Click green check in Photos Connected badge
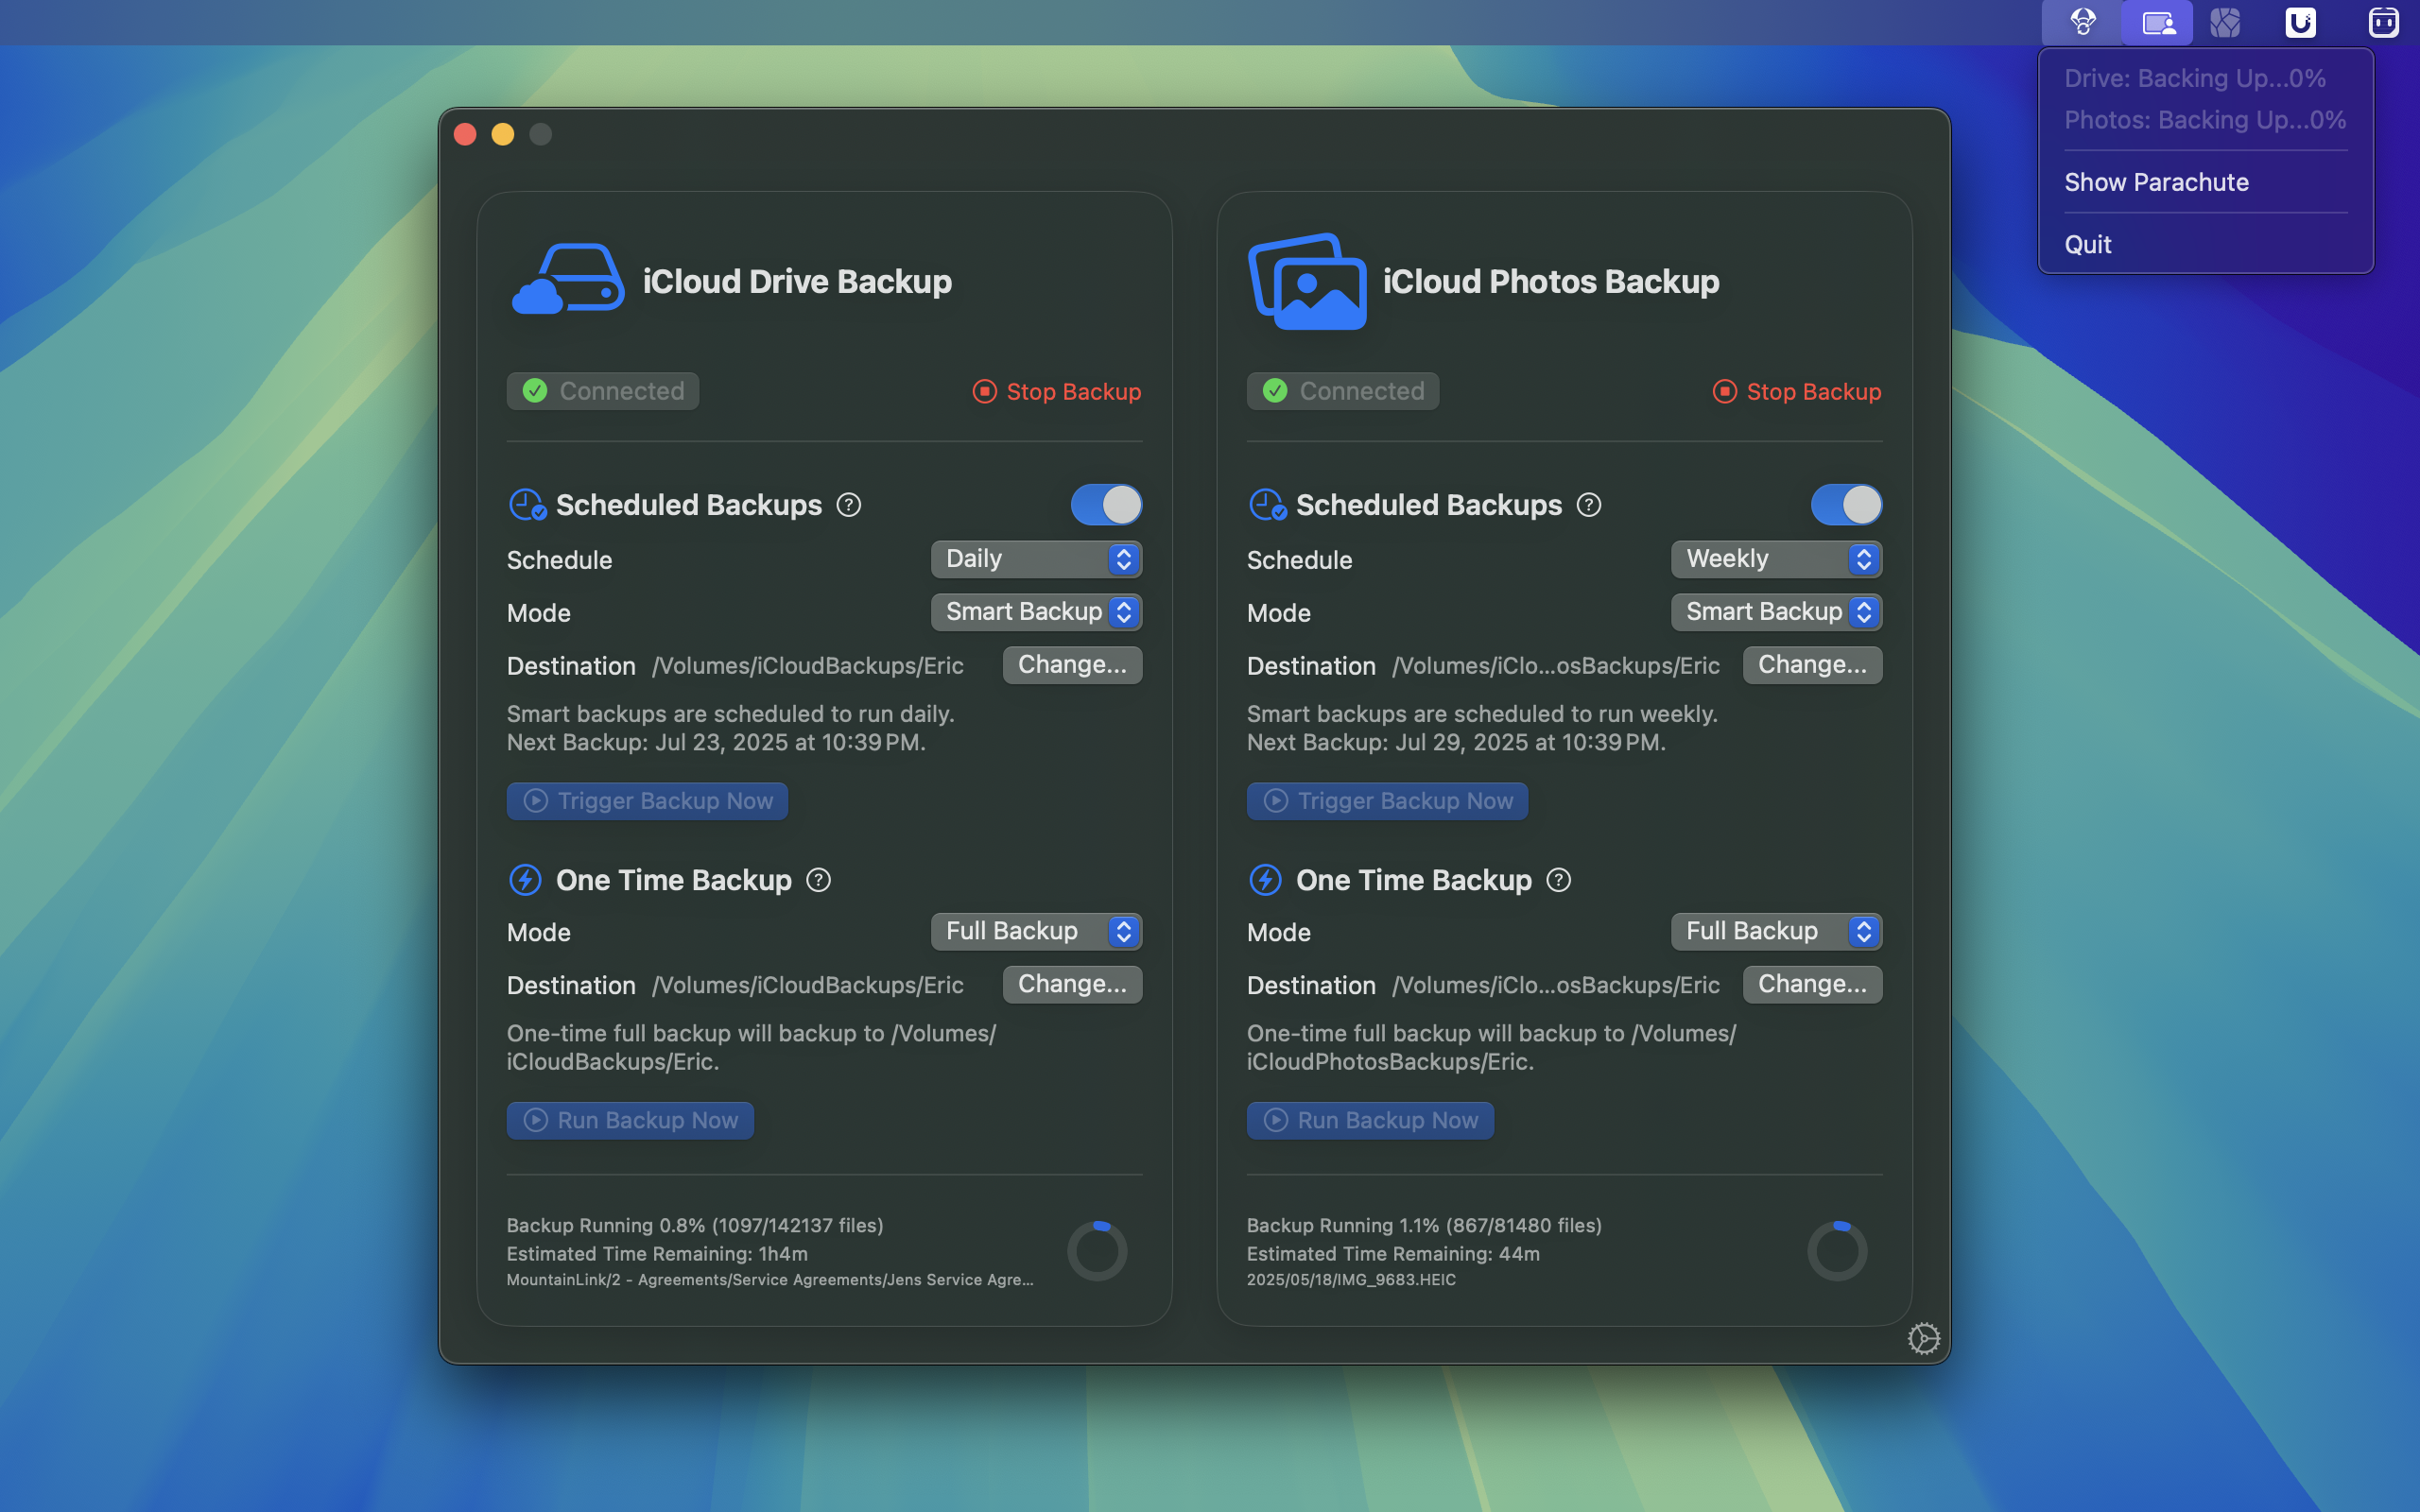Viewport: 2420px width, 1512px height. (1275, 391)
